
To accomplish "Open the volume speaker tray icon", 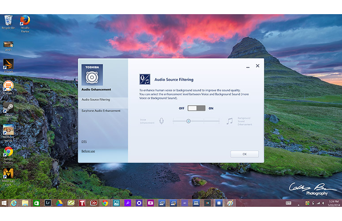I will click(323, 203).
